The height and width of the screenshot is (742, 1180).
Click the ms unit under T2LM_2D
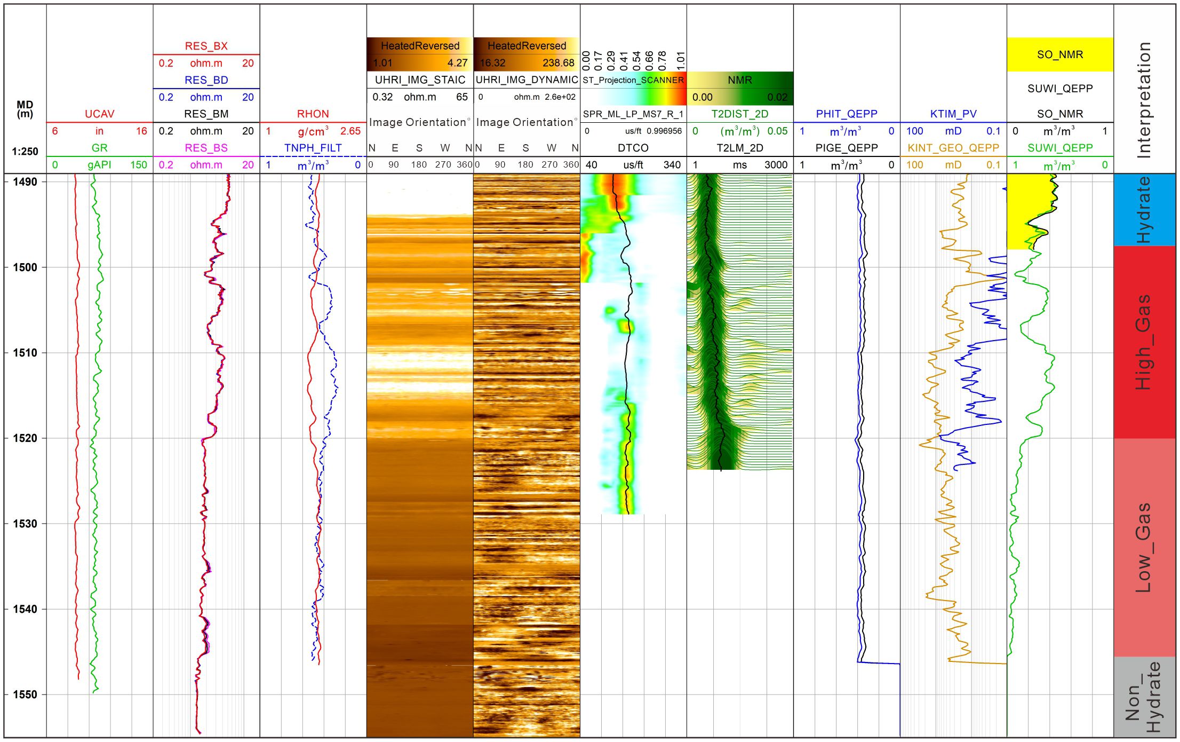point(740,165)
